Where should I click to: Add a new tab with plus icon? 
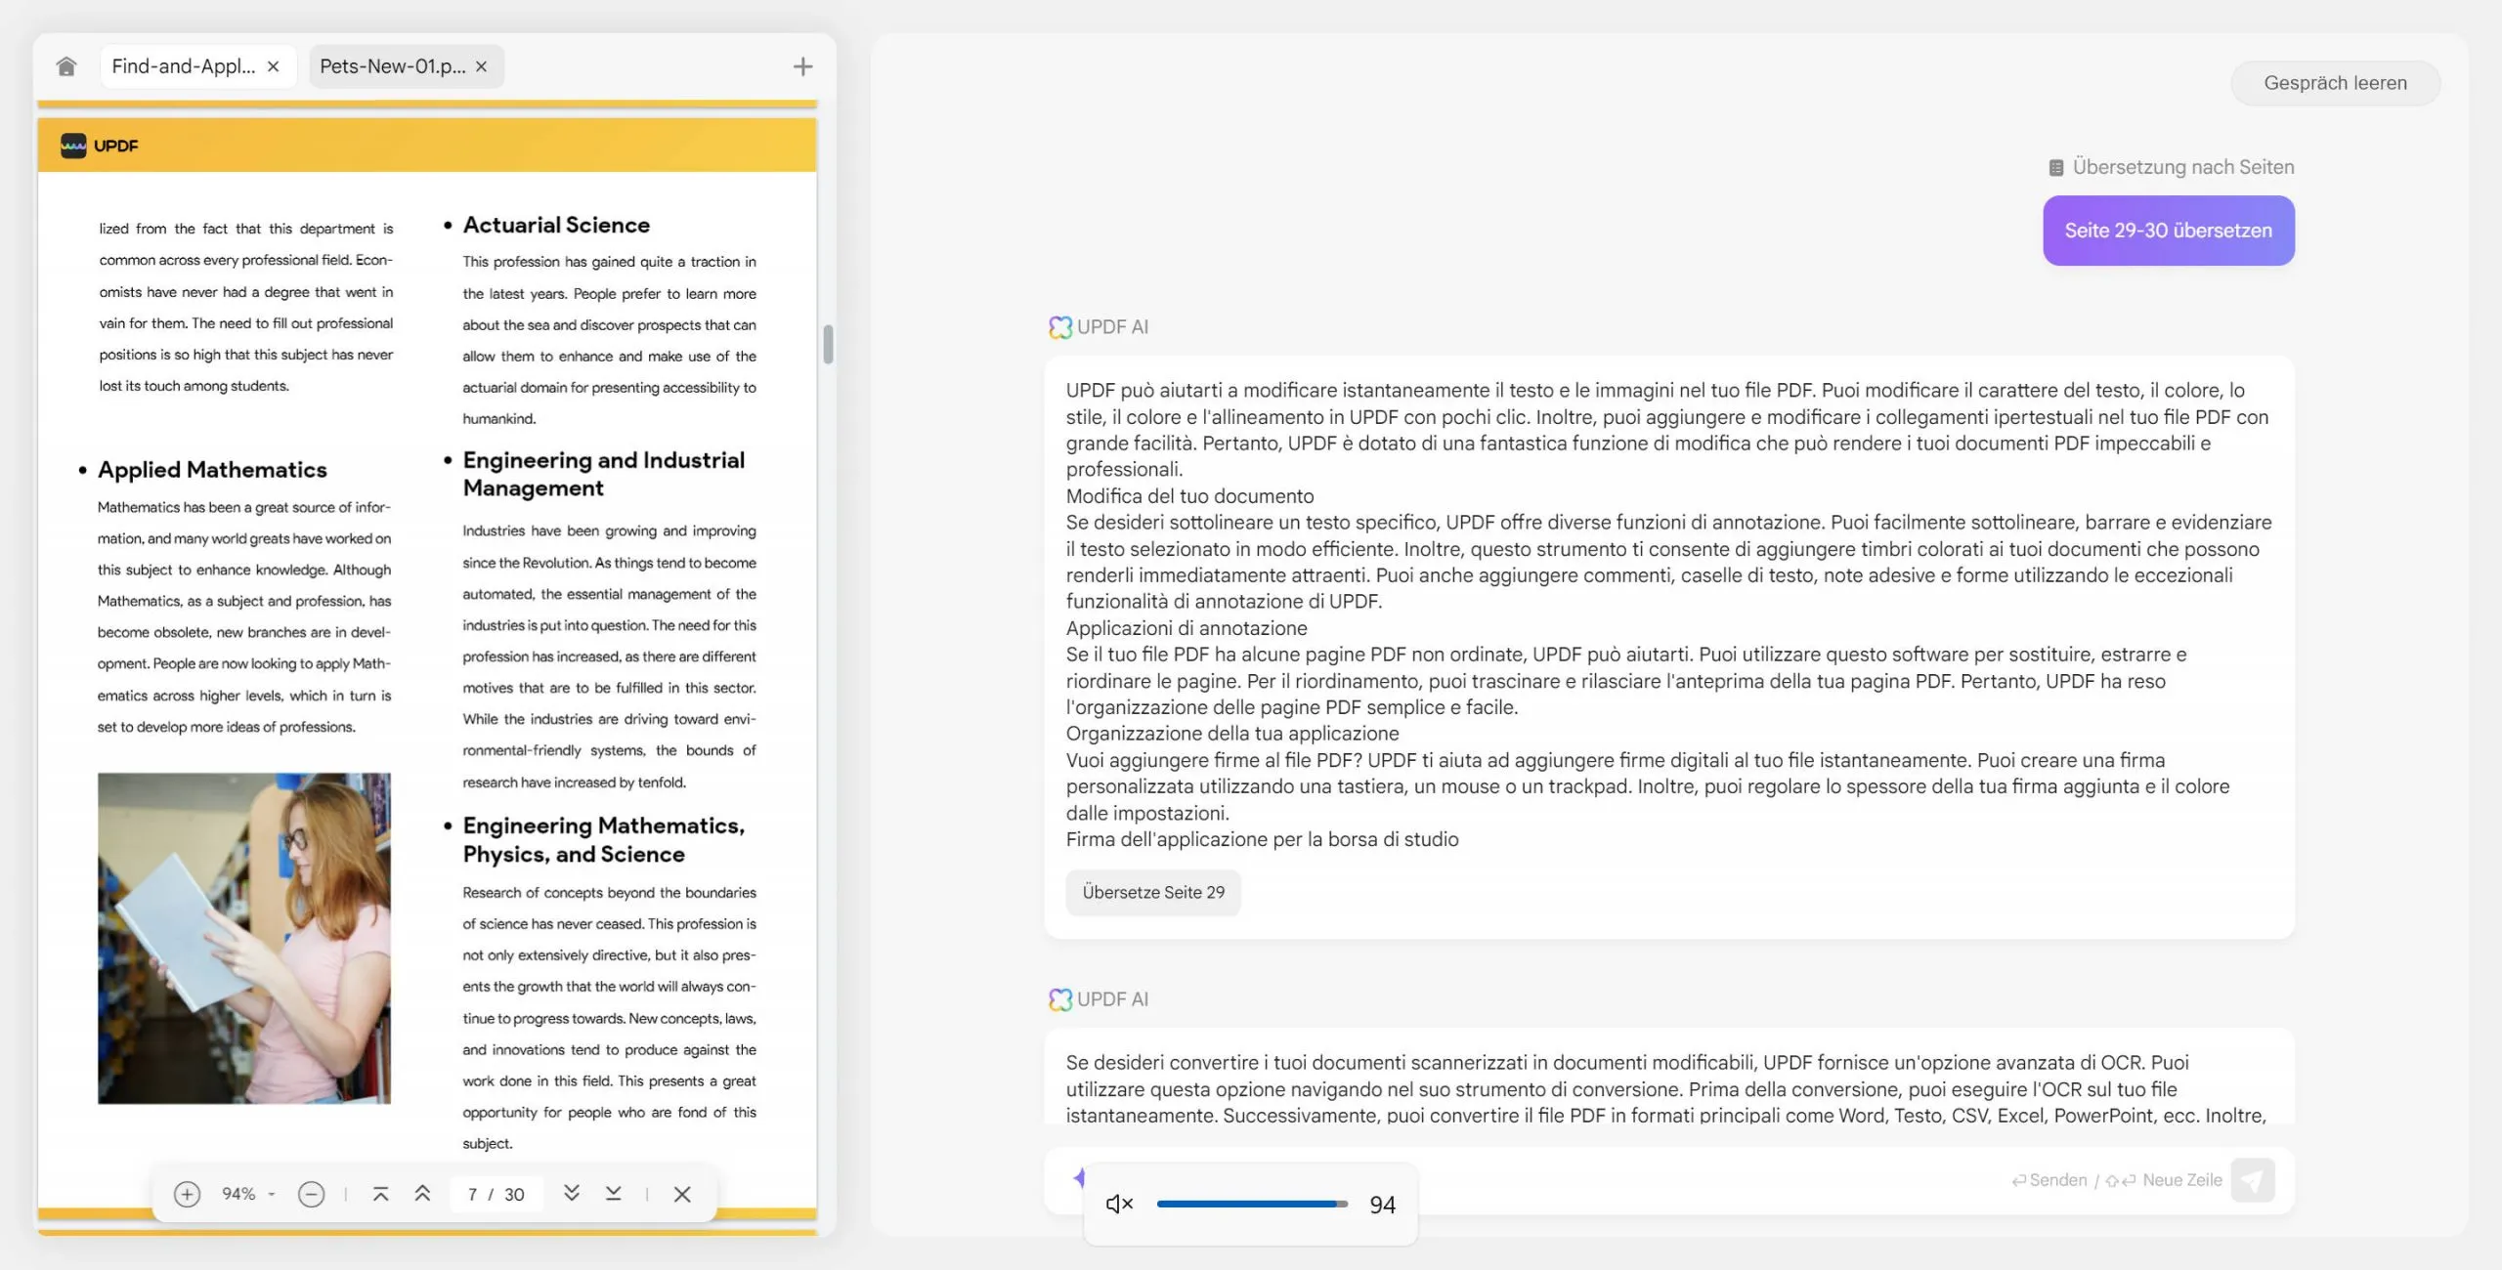click(802, 66)
